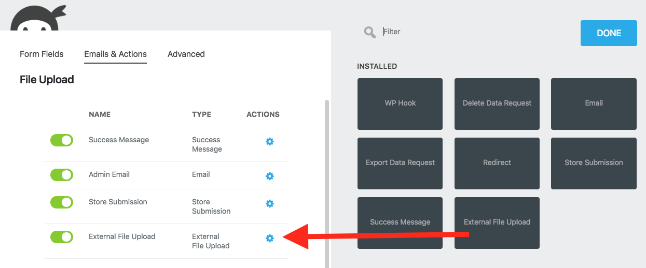Add the Export Data Request action
646x268 pixels.
pyautogui.click(x=400, y=163)
